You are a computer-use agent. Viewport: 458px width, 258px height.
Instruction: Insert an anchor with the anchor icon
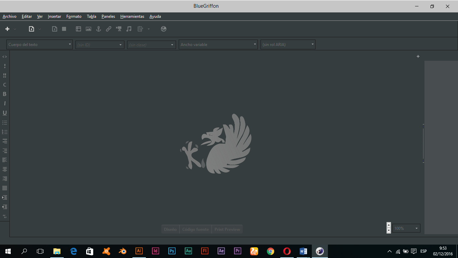tap(99, 29)
